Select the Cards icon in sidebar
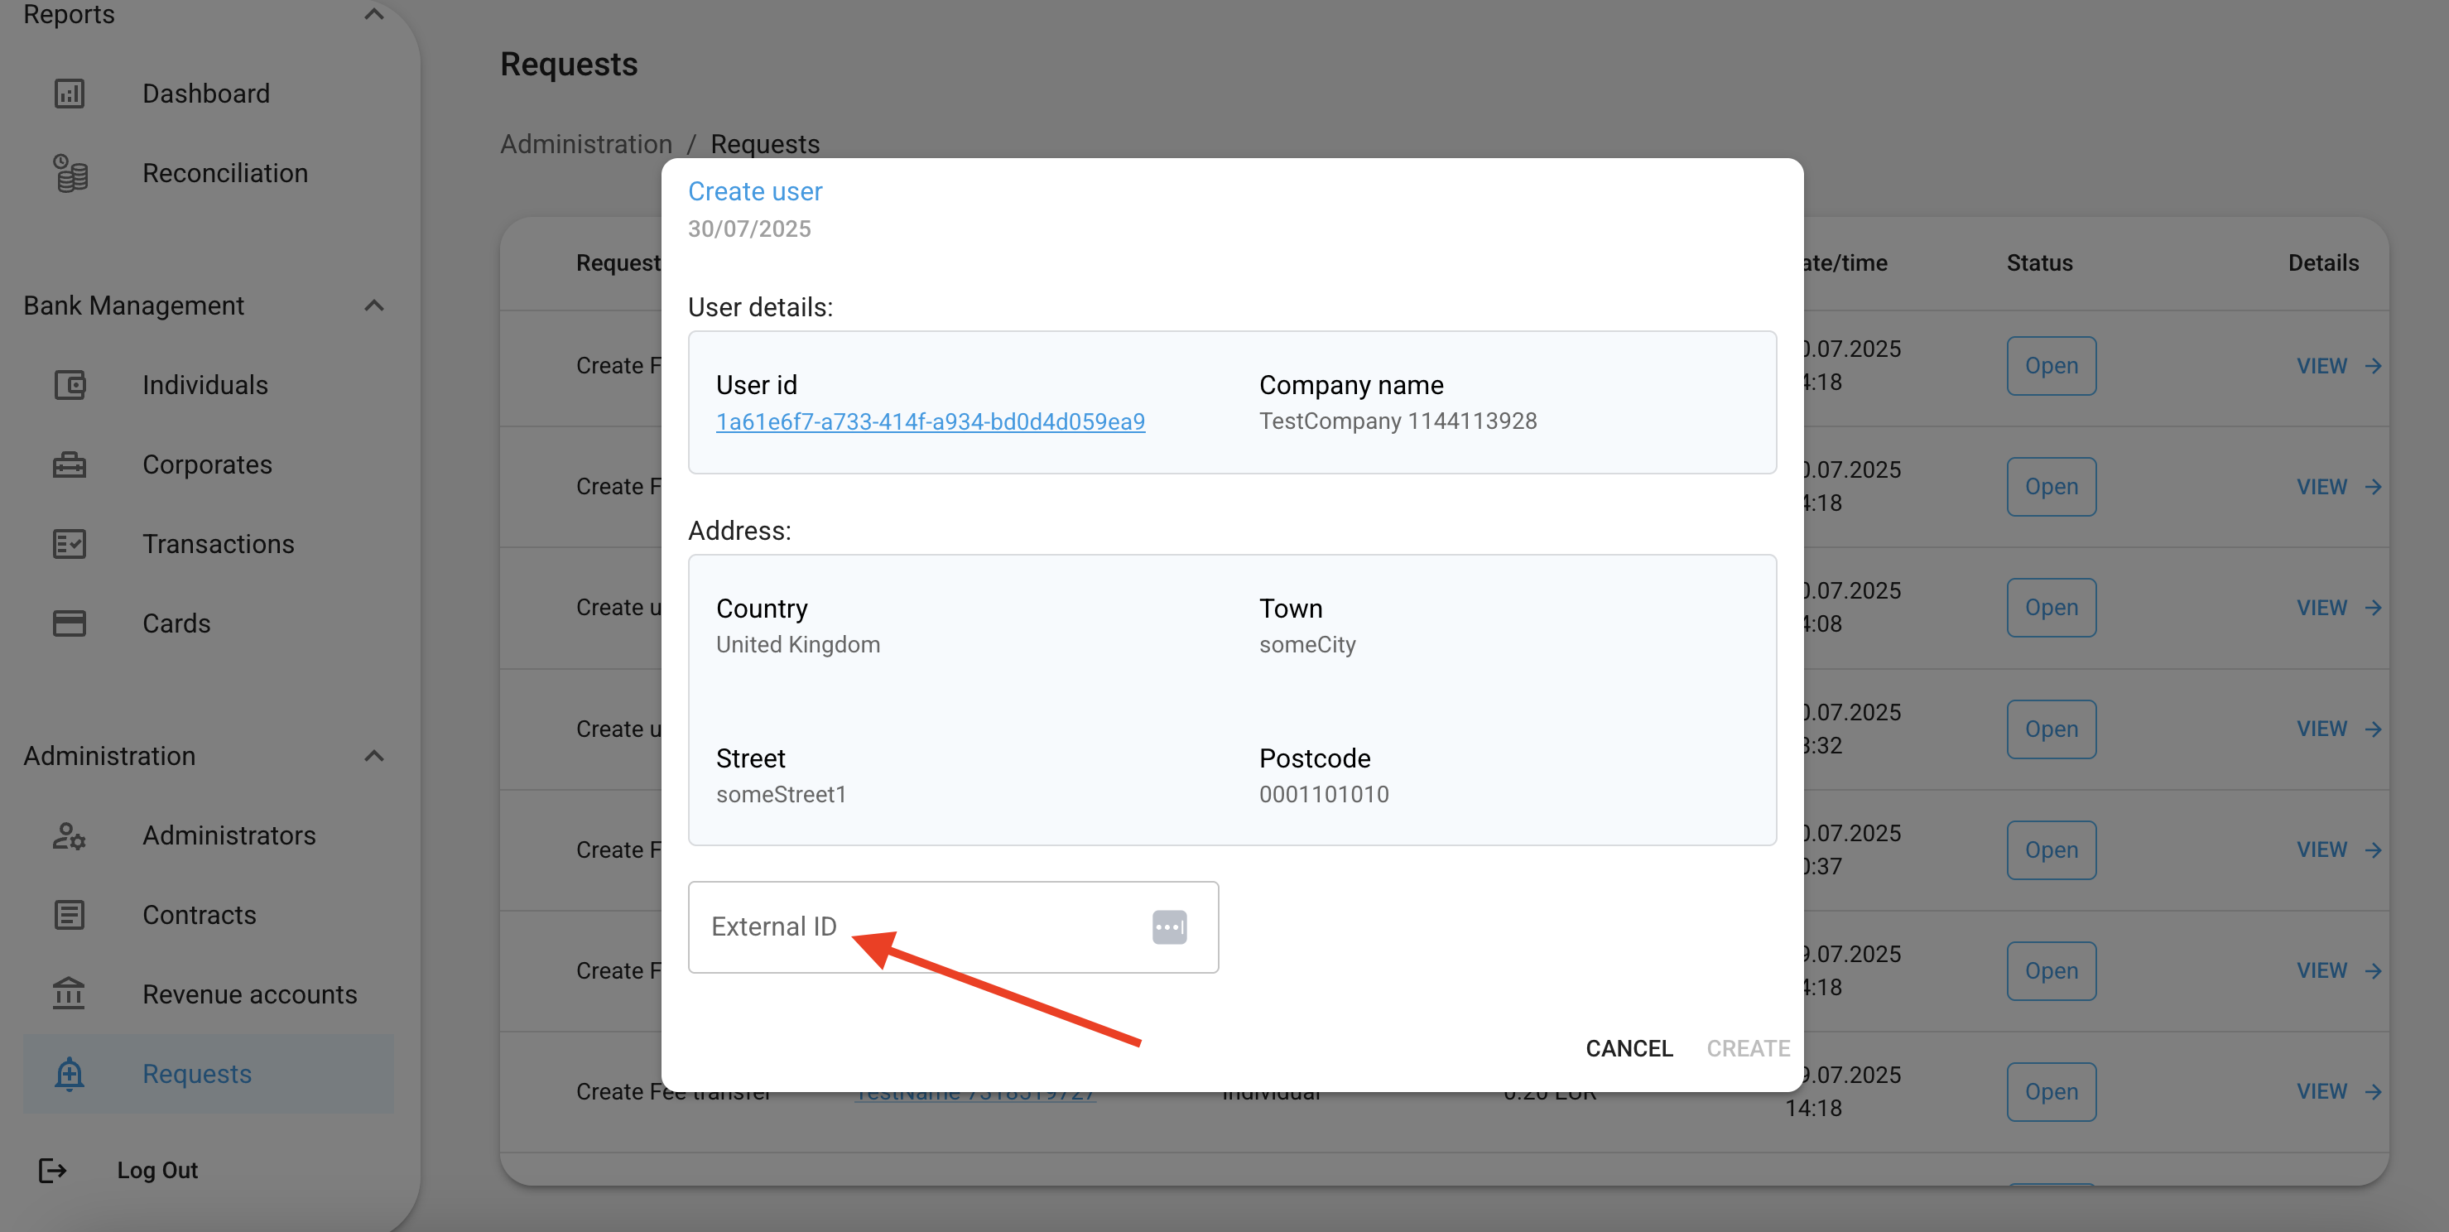Image resolution: width=2449 pixels, height=1232 pixels. click(x=69, y=623)
